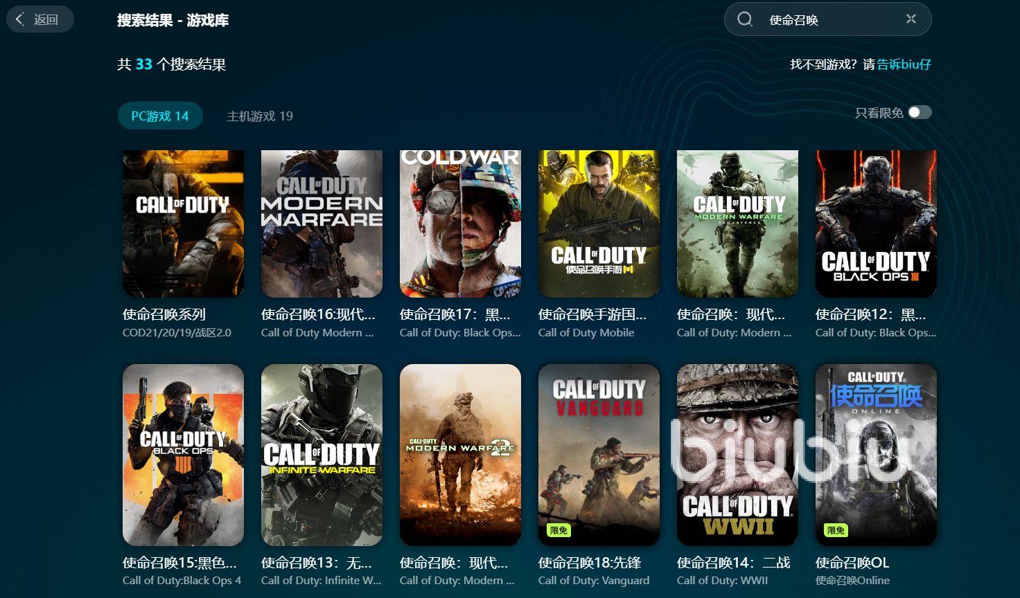Clear the search box with the X icon
This screenshot has width=1020, height=598.
911,19
